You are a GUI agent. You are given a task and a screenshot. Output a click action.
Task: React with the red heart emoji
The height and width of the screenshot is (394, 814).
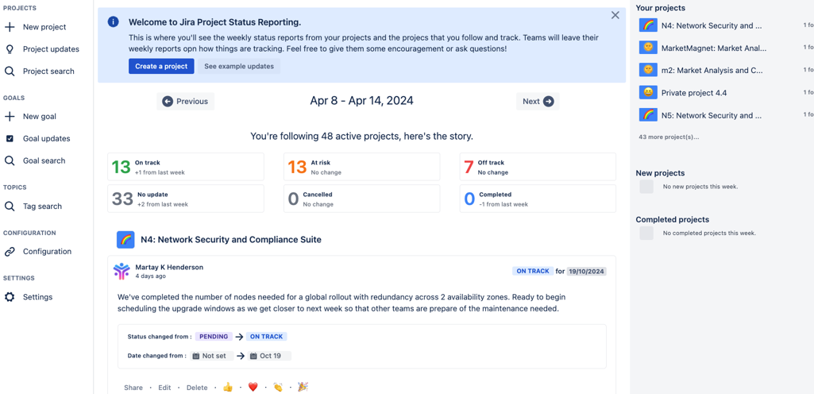coord(253,387)
